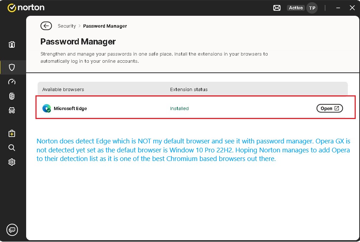Close the Norton window
The width and height of the screenshot is (360, 242).
click(352, 8)
